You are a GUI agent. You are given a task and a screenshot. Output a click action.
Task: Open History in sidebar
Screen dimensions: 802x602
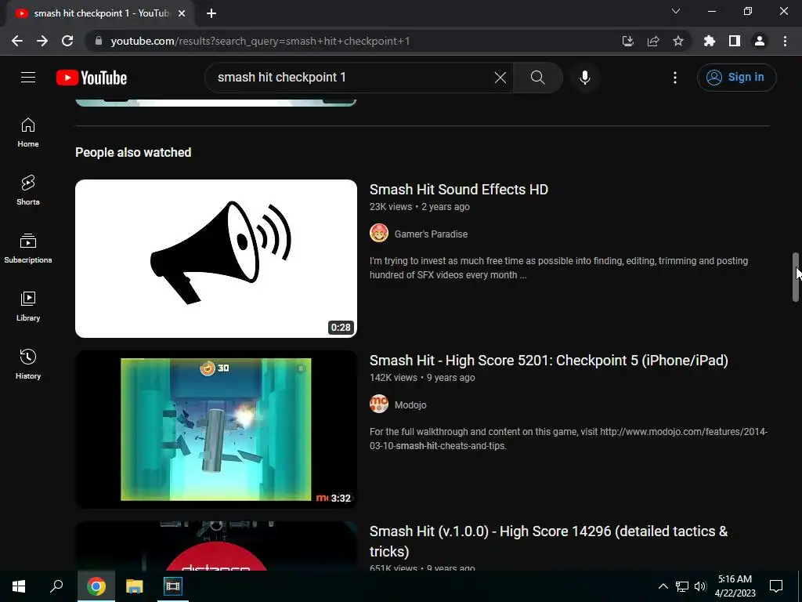pyautogui.click(x=28, y=364)
